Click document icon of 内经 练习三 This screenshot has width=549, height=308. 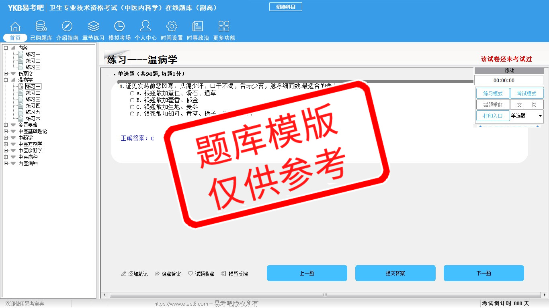point(21,67)
